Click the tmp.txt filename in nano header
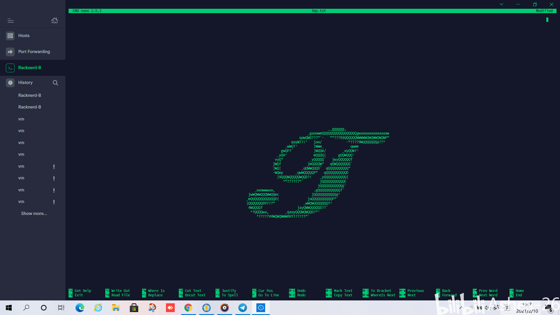 point(319,11)
